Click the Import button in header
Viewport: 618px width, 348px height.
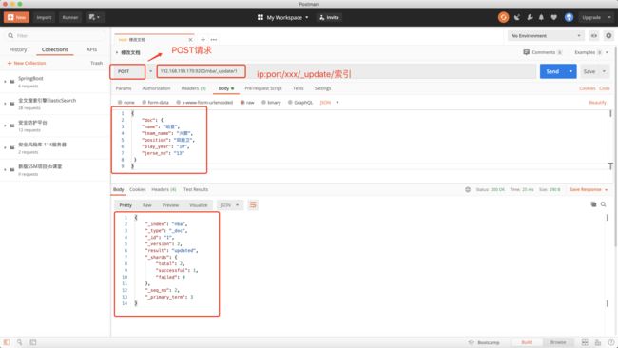[x=44, y=17]
